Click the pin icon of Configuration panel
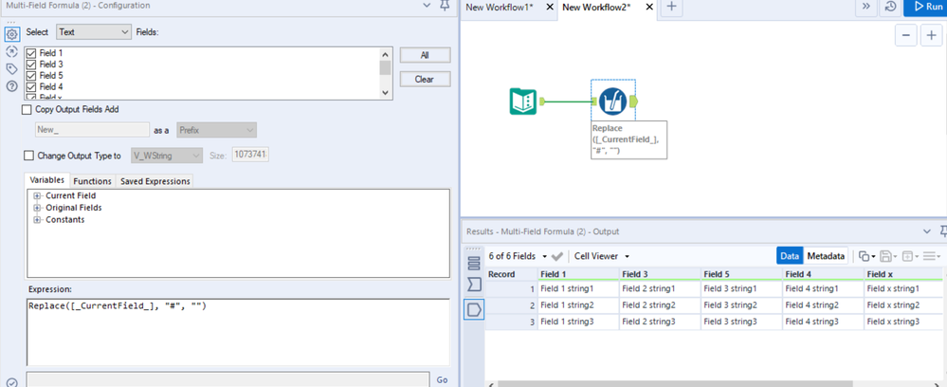This screenshot has width=947, height=387. point(446,6)
